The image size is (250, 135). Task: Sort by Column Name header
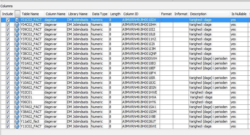pos(56,14)
